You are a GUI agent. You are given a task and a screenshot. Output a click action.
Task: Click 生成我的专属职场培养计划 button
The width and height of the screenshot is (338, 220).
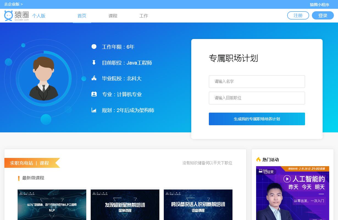[x=257, y=119]
